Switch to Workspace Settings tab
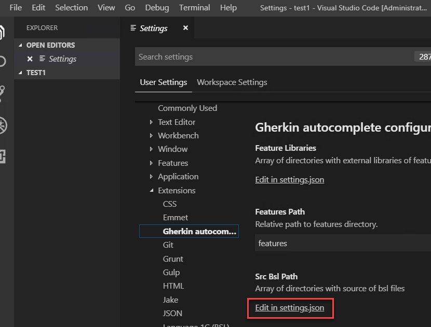Image resolution: width=431 pixels, height=327 pixels. [x=232, y=82]
